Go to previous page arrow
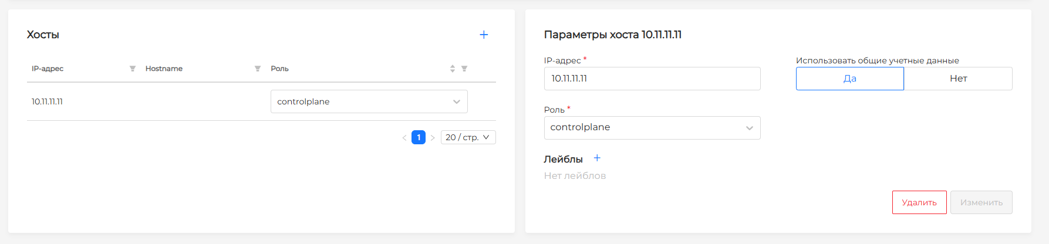Screen dimensions: 1049x244 tap(404, 138)
